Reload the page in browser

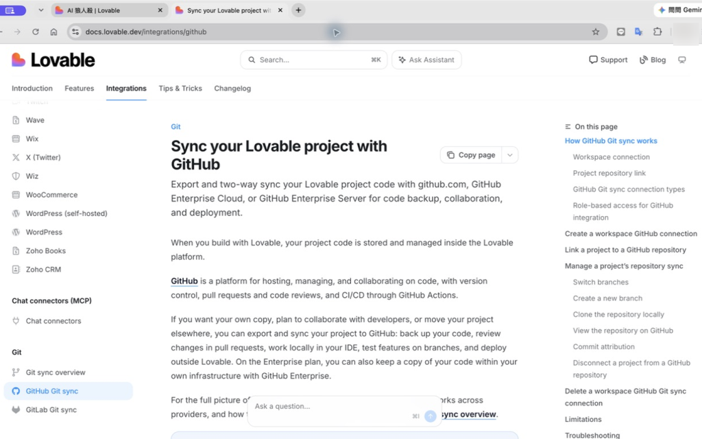[x=36, y=32]
